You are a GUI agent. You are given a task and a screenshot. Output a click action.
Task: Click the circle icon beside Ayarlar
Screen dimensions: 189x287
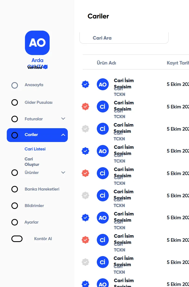pyautogui.click(x=15, y=222)
